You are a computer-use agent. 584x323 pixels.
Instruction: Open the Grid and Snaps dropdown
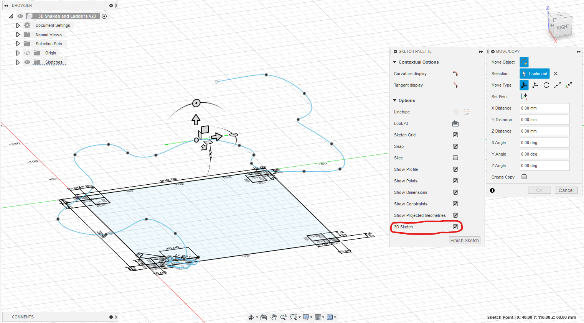tap(319, 317)
